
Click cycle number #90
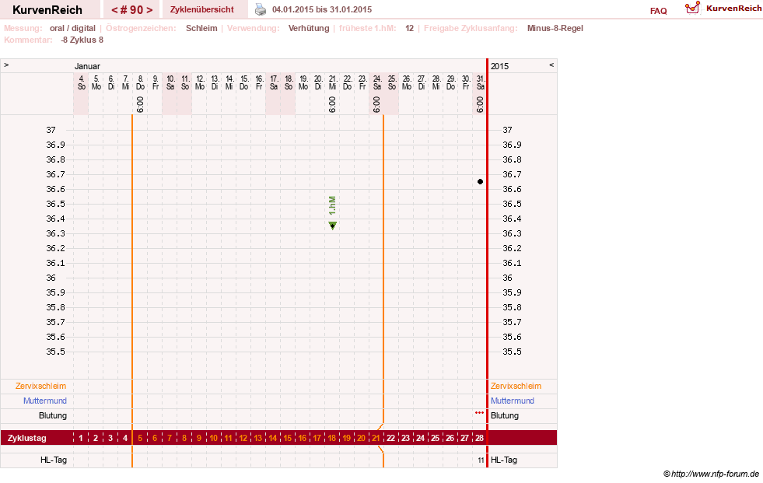pos(132,10)
